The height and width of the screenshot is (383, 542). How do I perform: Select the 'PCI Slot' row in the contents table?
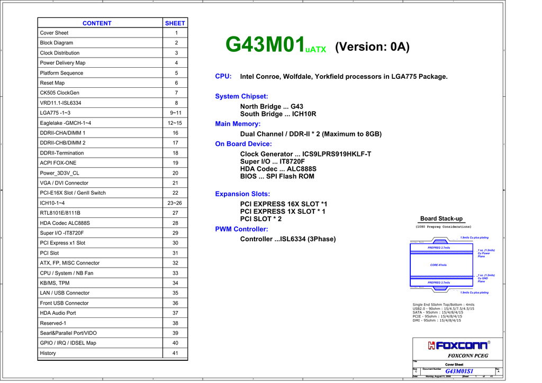point(113,253)
